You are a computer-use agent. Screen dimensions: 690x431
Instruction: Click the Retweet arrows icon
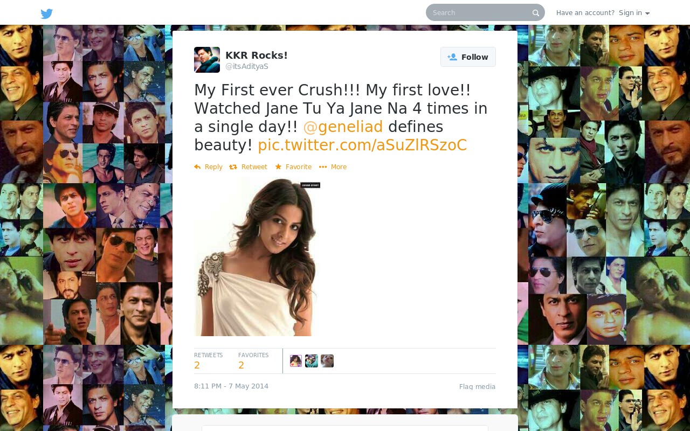click(x=233, y=167)
